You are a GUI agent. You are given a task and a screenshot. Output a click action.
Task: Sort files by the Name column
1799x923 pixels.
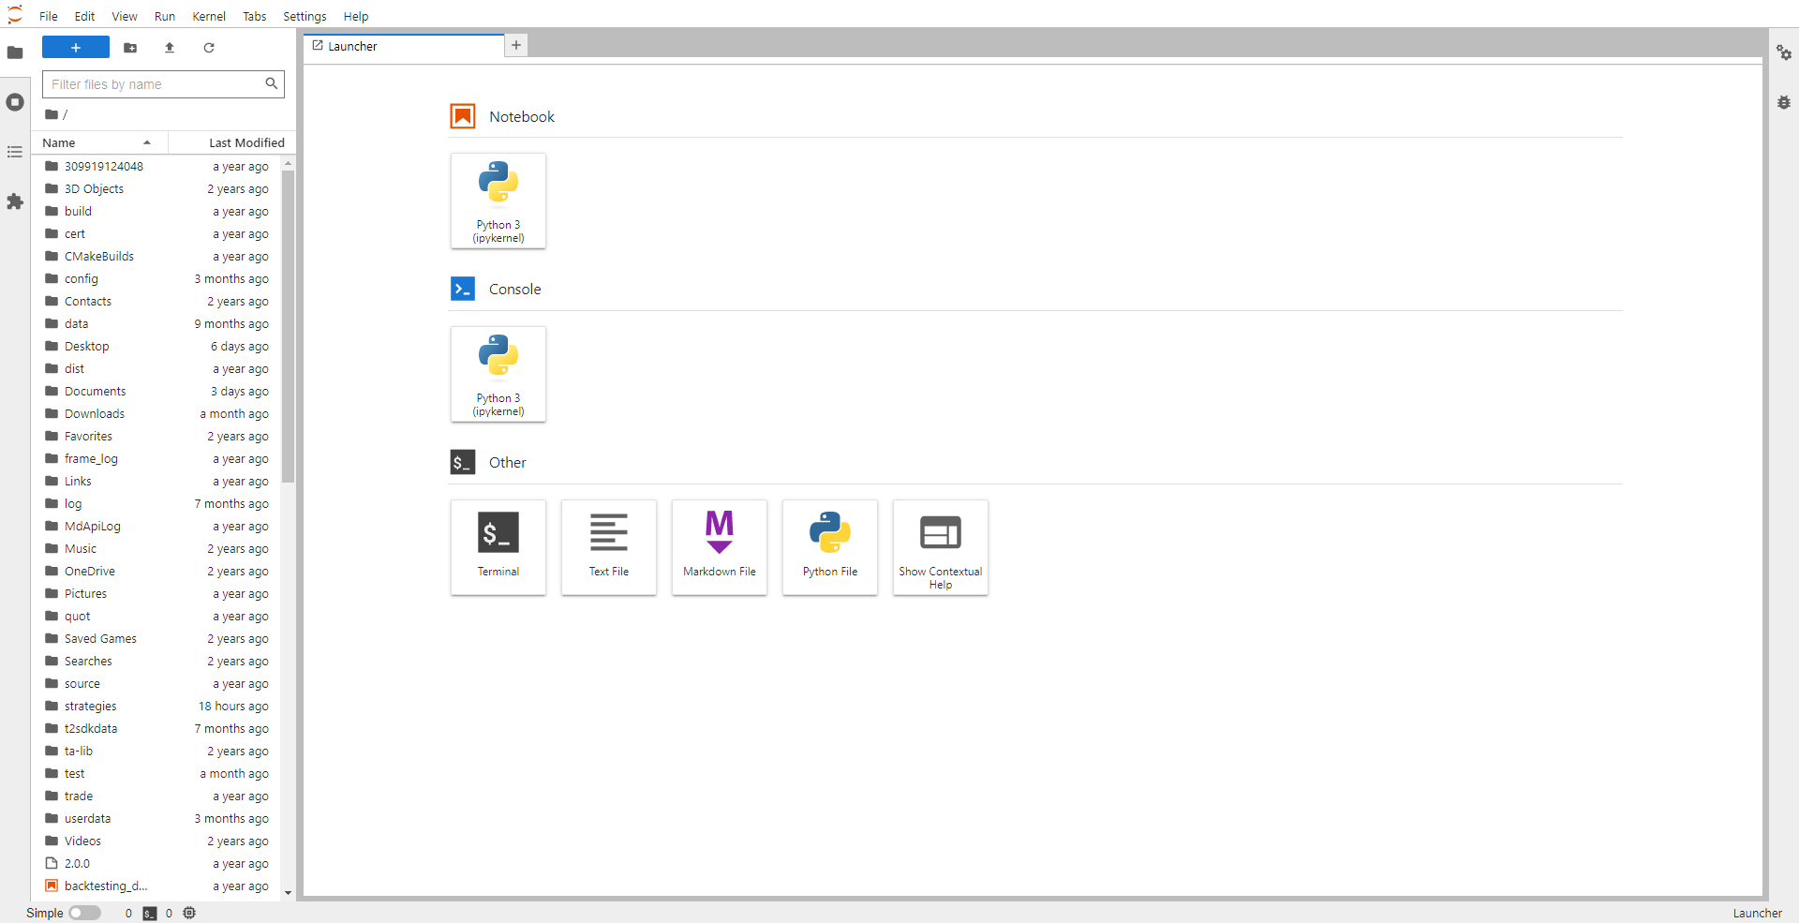click(x=59, y=142)
